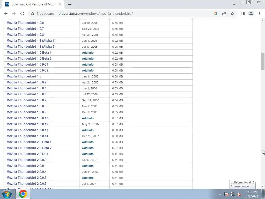
Task: Open Mozilla Thunderbird 2.0 RC1 link
Action: [x=27, y=154]
